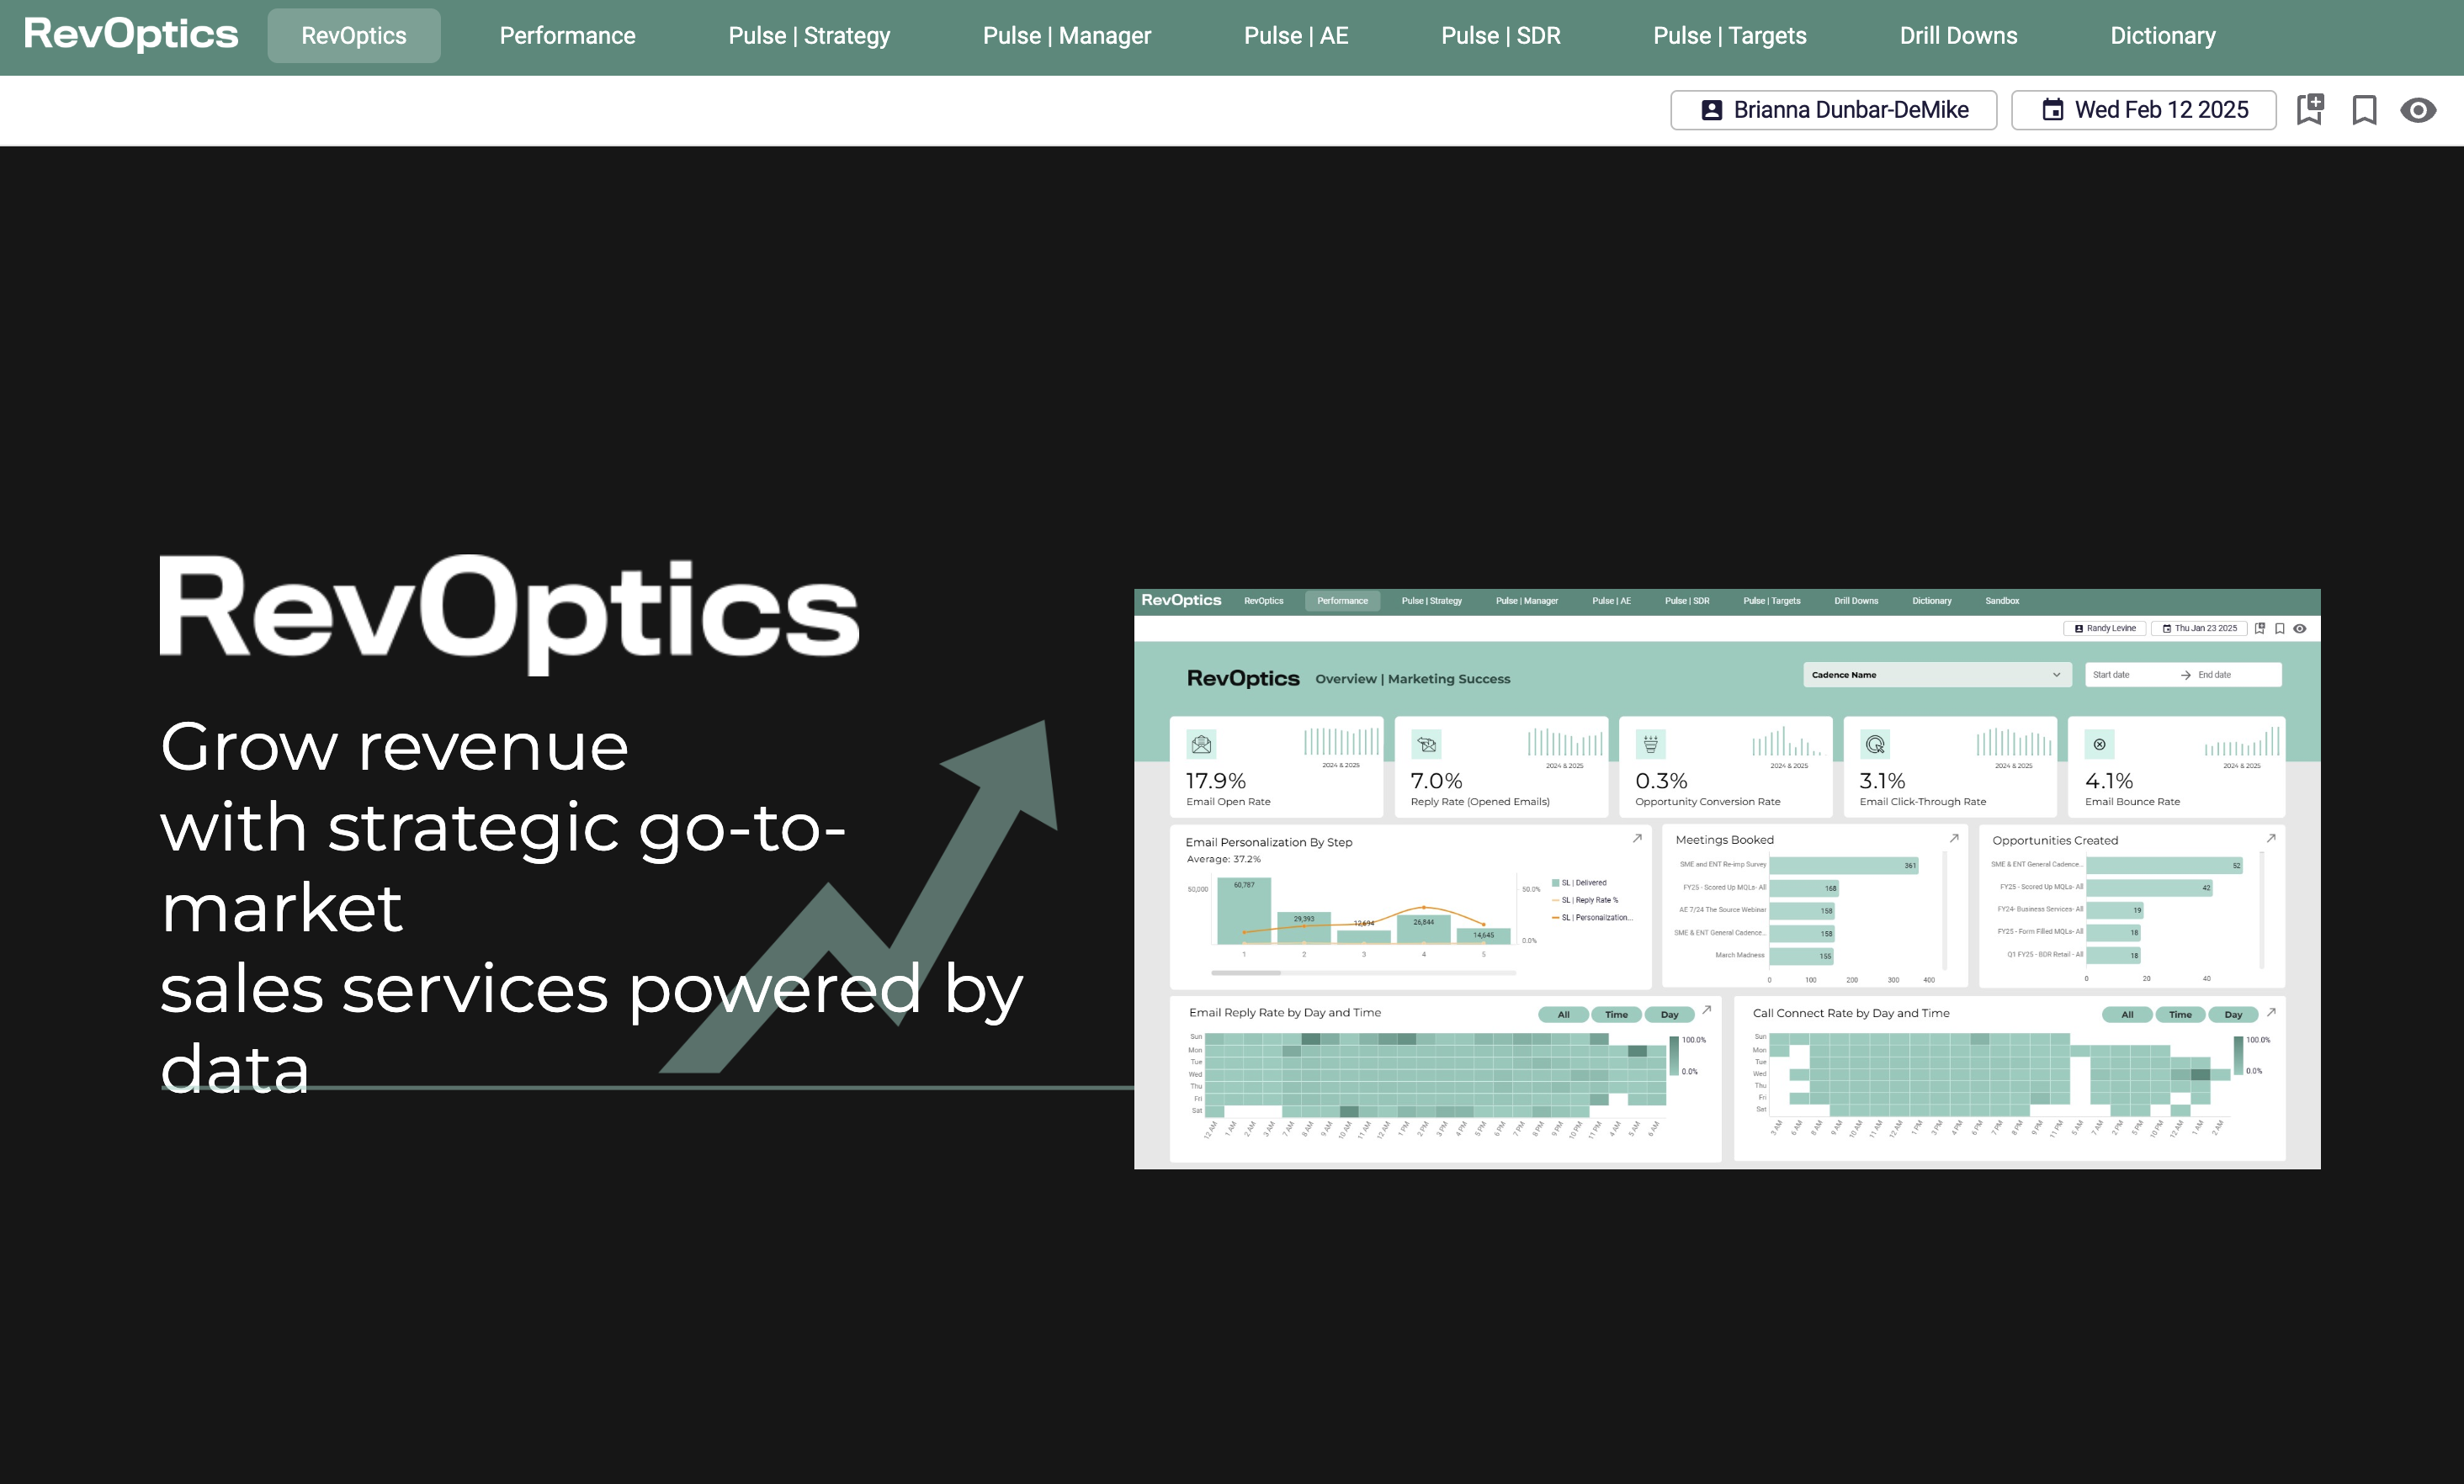Select the highlighted RevOptics home tab
Image resolution: width=2464 pixels, height=1484 pixels.
pyautogui.click(x=353, y=36)
